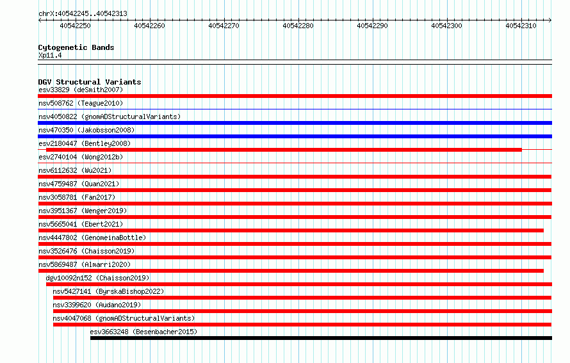
Task: Click the nsv3399620 (Audano2019) label
Action: pos(97,305)
